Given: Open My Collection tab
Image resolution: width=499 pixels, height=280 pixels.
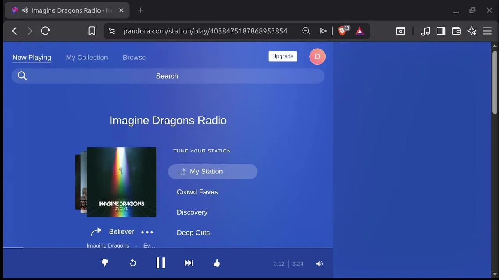Looking at the screenshot, I should tap(87, 58).
